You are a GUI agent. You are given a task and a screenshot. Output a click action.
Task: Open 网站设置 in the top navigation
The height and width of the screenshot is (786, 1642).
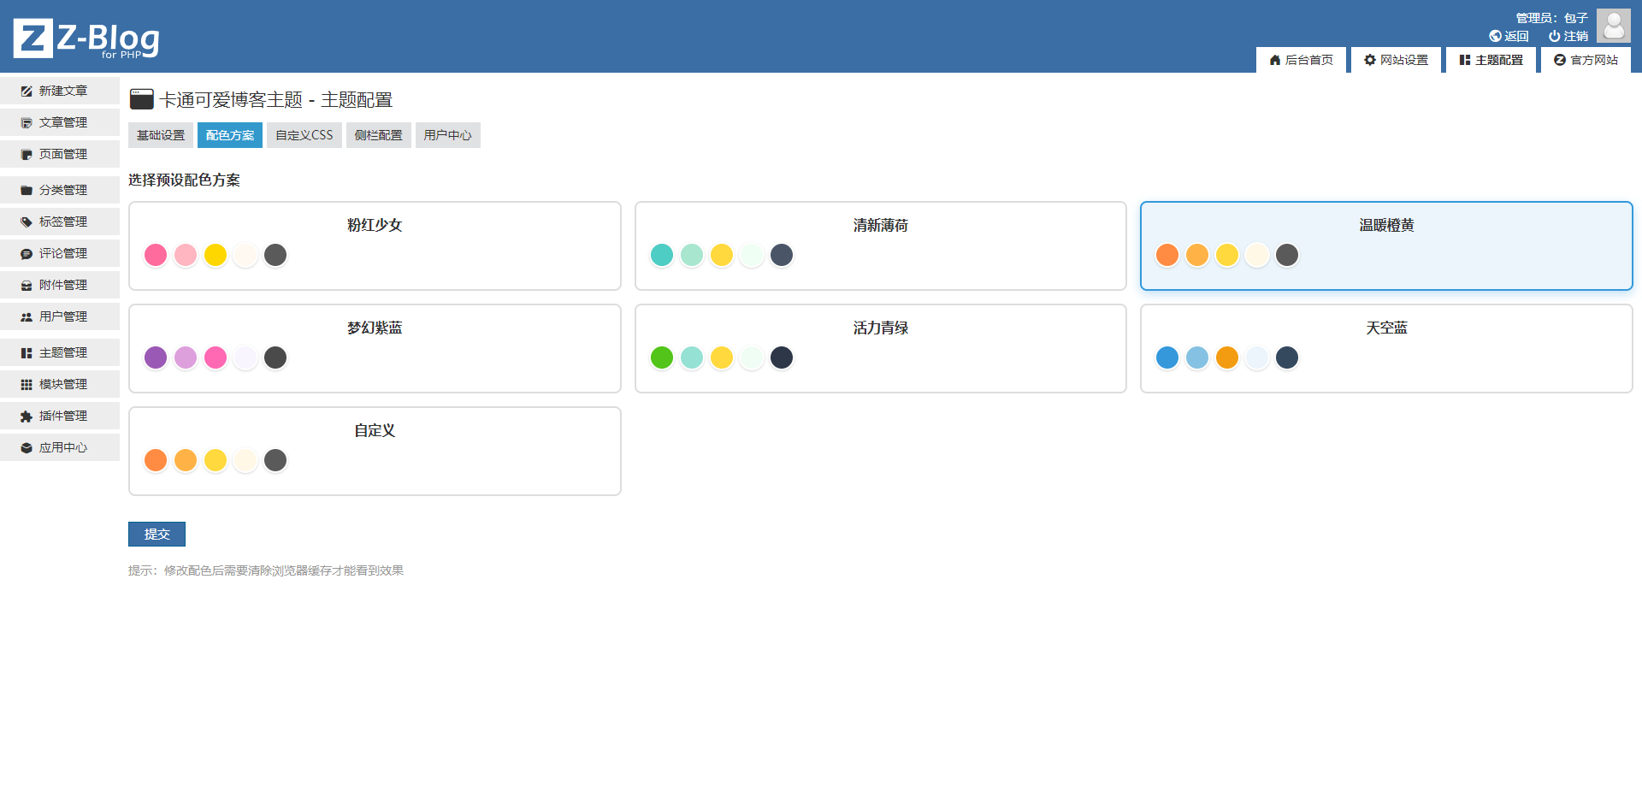[x=1396, y=60]
